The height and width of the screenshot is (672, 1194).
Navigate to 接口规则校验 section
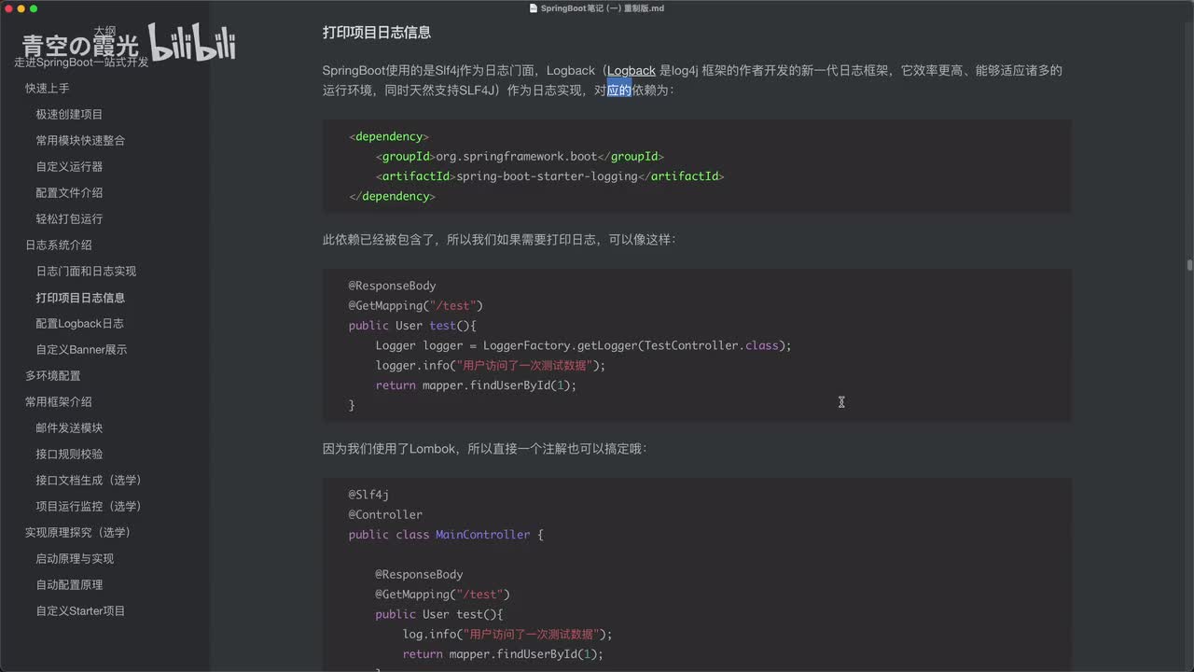tap(69, 454)
